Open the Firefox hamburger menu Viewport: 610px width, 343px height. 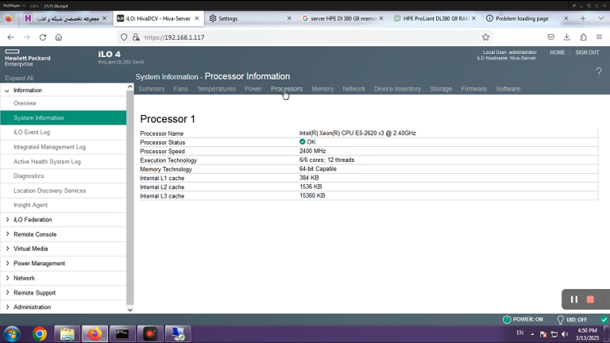coord(599,37)
